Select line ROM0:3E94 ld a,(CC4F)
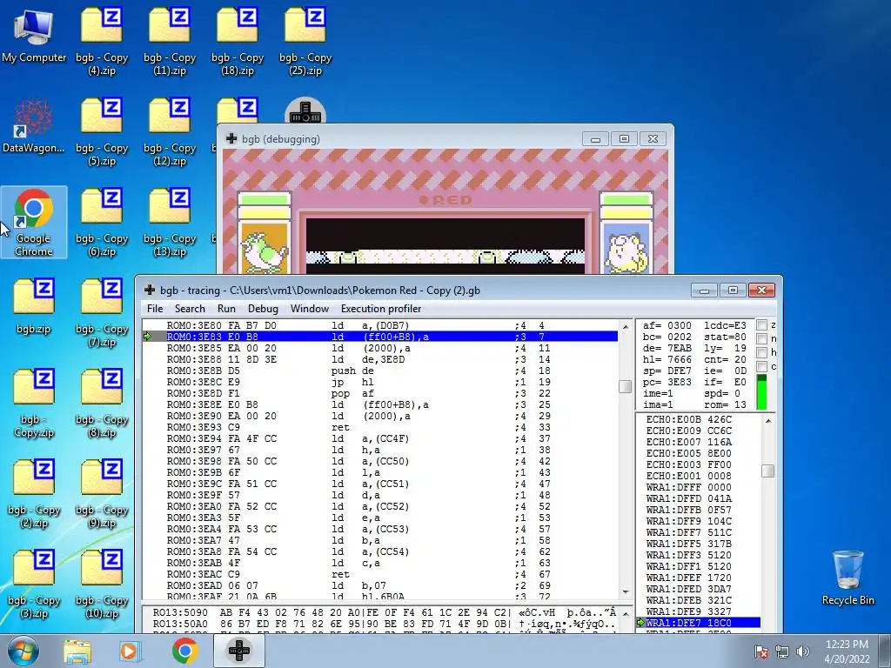Image resolution: width=891 pixels, height=668 pixels. [x=379, y=438]
